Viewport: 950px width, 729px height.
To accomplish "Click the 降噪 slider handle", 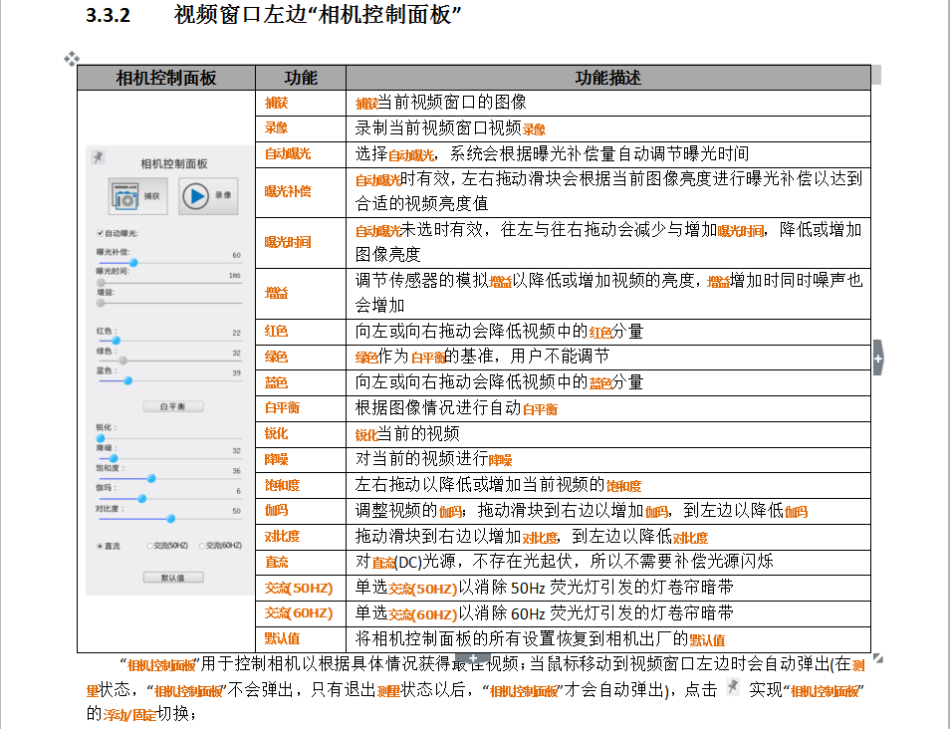I will coord(114,459).
